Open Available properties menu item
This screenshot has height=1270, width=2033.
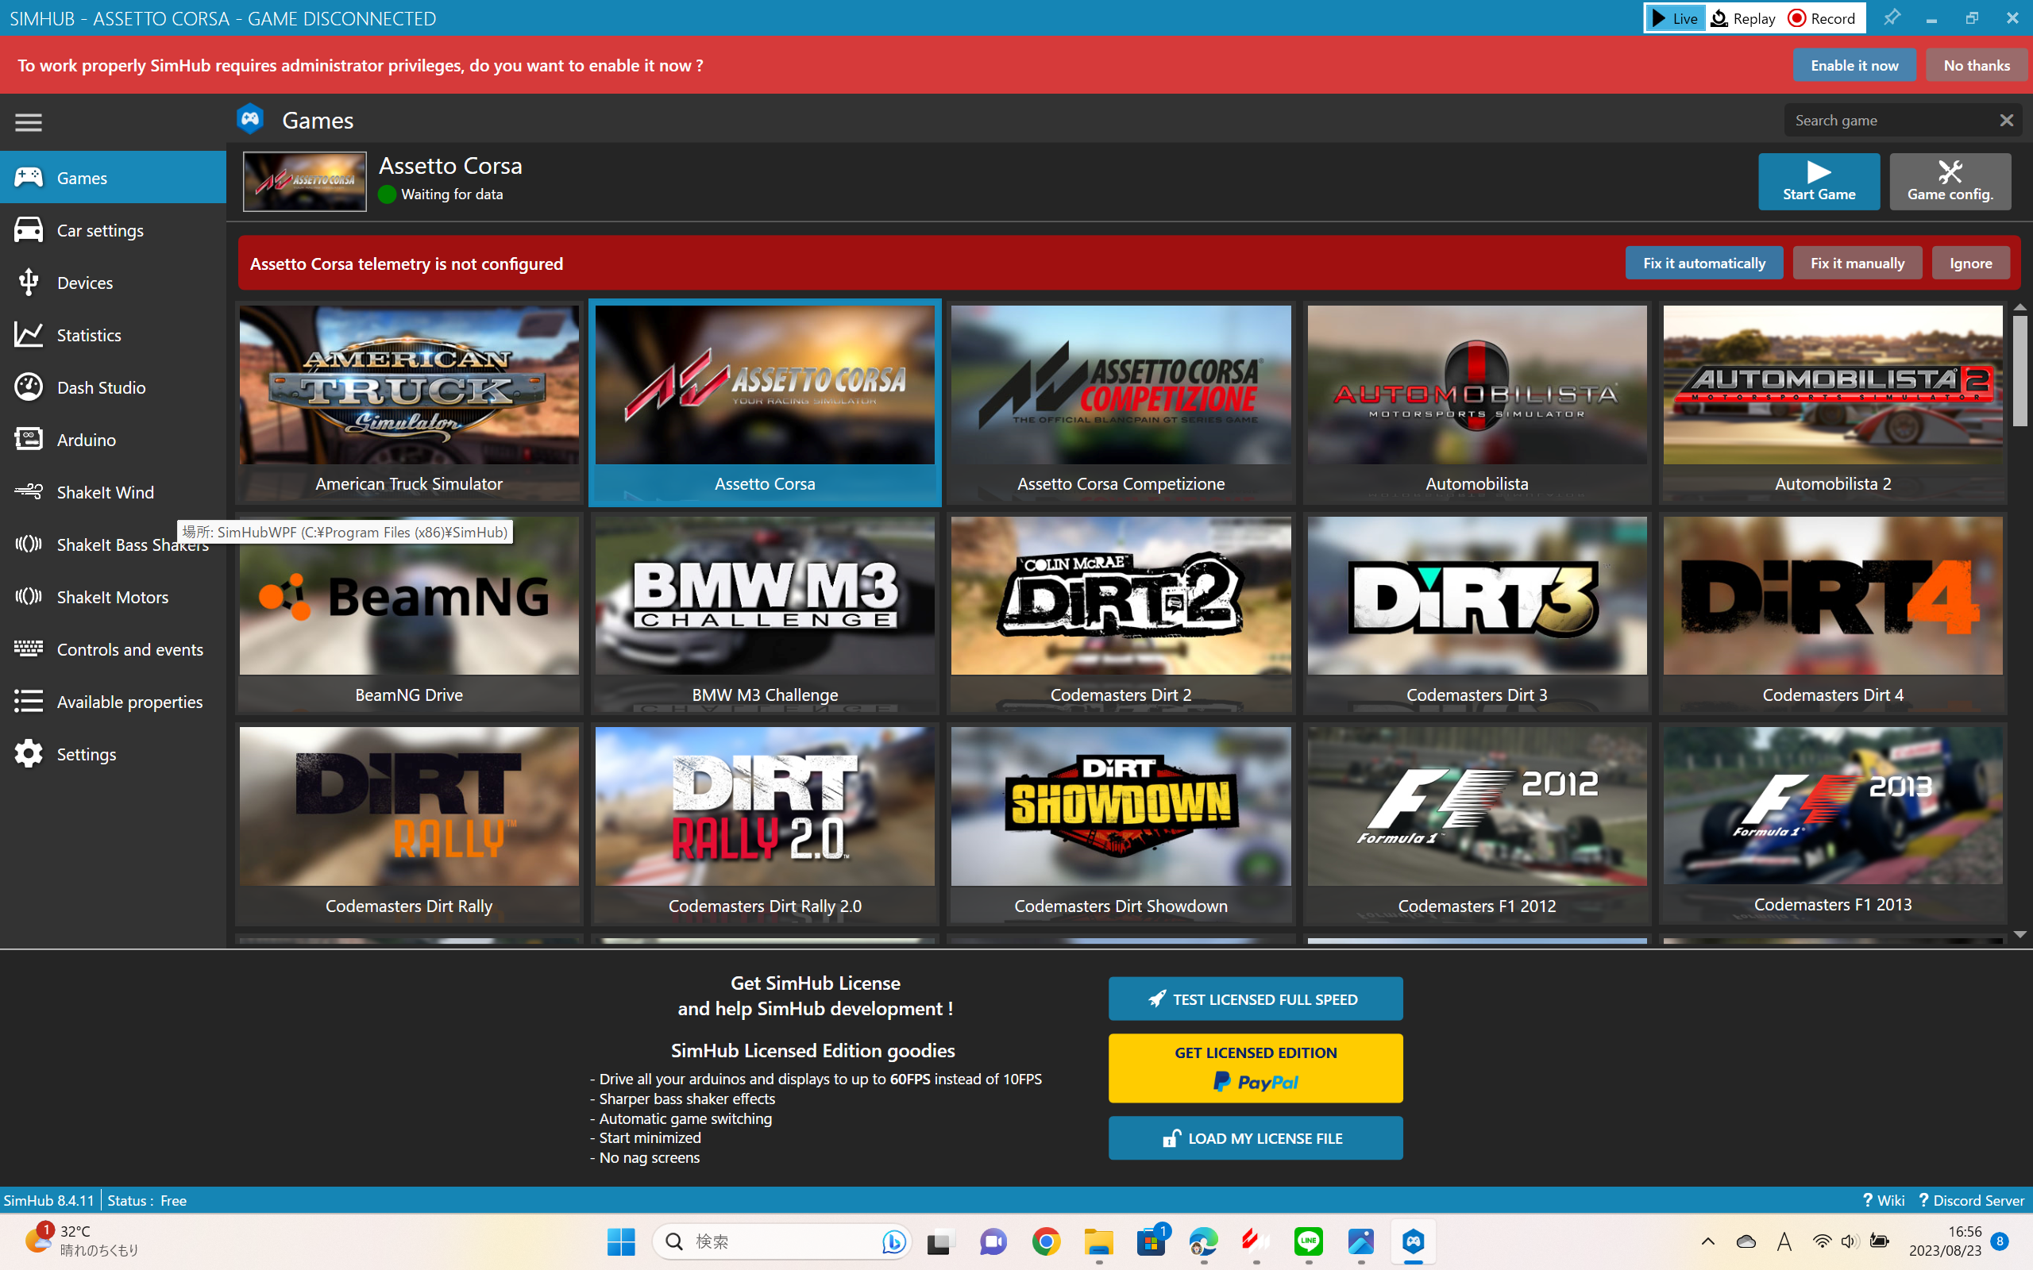point(129,702)
